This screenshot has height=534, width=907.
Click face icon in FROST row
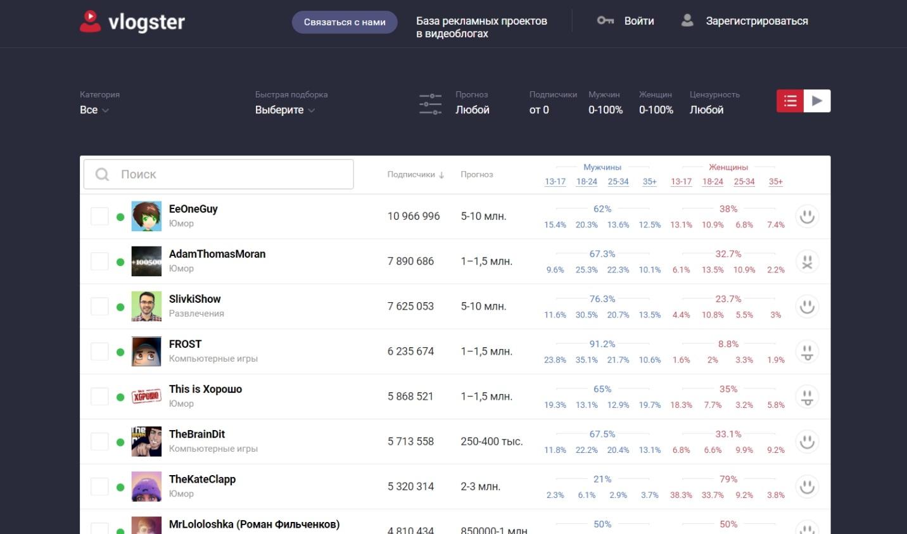(807, 352)
